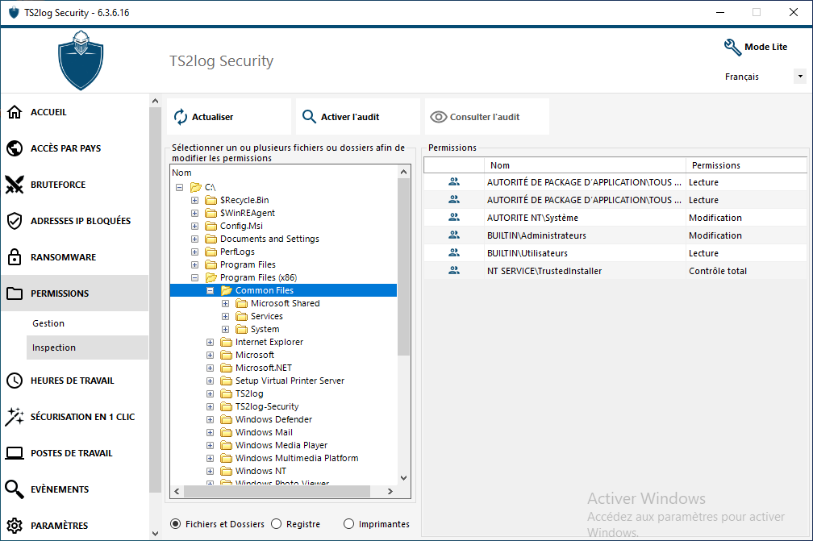This screenshot has height=541, width=813.
Task: Expand the Documents and Settings node
Action: [195, 239]
